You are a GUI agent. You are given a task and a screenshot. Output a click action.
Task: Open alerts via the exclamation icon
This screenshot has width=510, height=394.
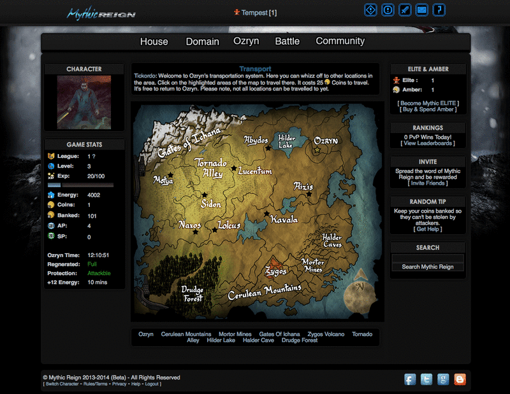point(388,10)
